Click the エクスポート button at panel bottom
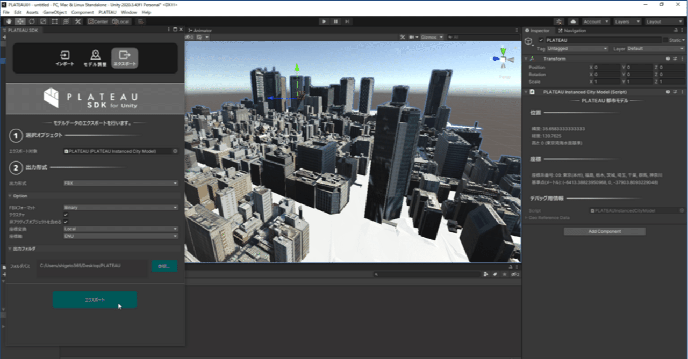The width and height of the screenshot is (688, 359). pyautogui.click(x=95, y=299)
